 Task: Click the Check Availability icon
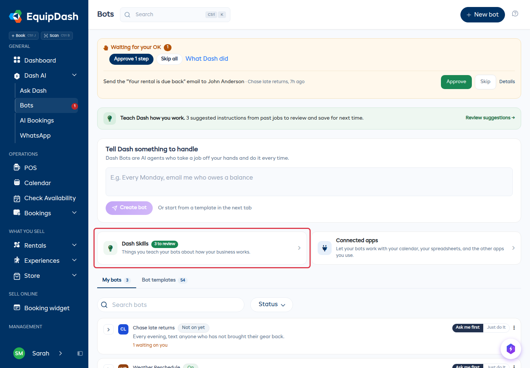pyautogui.click(x=17, y=198)
